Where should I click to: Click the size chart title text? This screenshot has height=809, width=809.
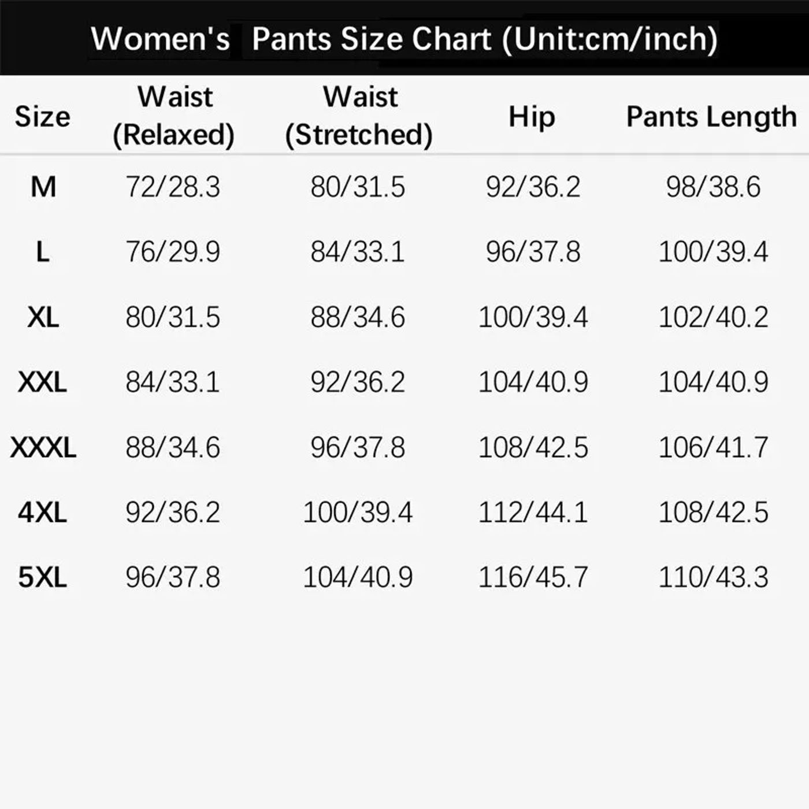click(x=404, y=39)
